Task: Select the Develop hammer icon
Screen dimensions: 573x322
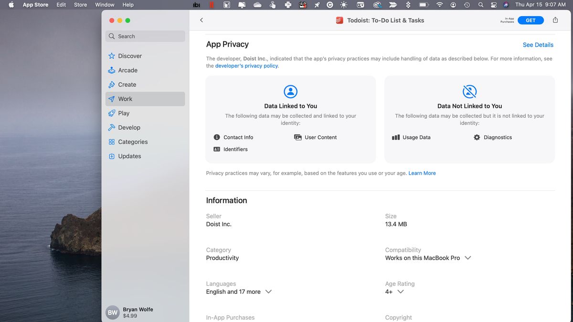Action: [112, 127]
